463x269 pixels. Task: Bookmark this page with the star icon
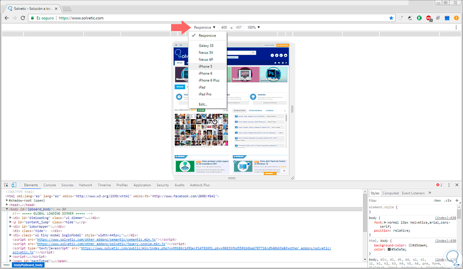(391, 18)
